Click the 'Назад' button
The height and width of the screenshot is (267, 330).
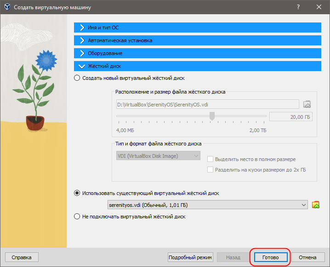233,257
